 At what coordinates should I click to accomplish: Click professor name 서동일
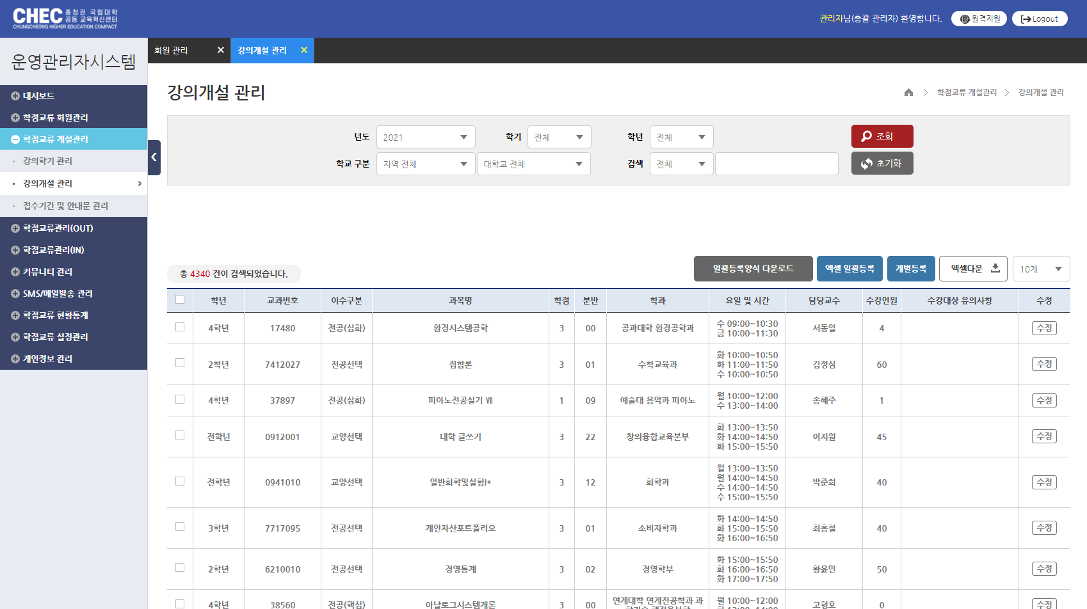tap(824, 328)
